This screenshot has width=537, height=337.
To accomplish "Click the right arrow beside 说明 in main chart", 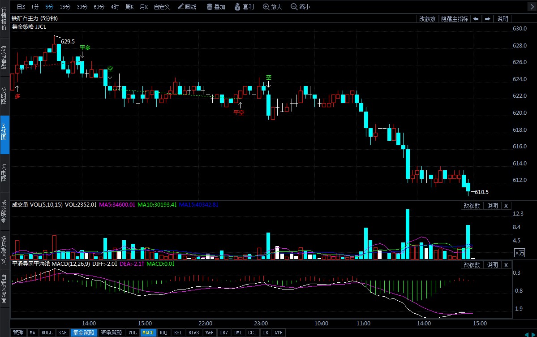I will 487,19.
